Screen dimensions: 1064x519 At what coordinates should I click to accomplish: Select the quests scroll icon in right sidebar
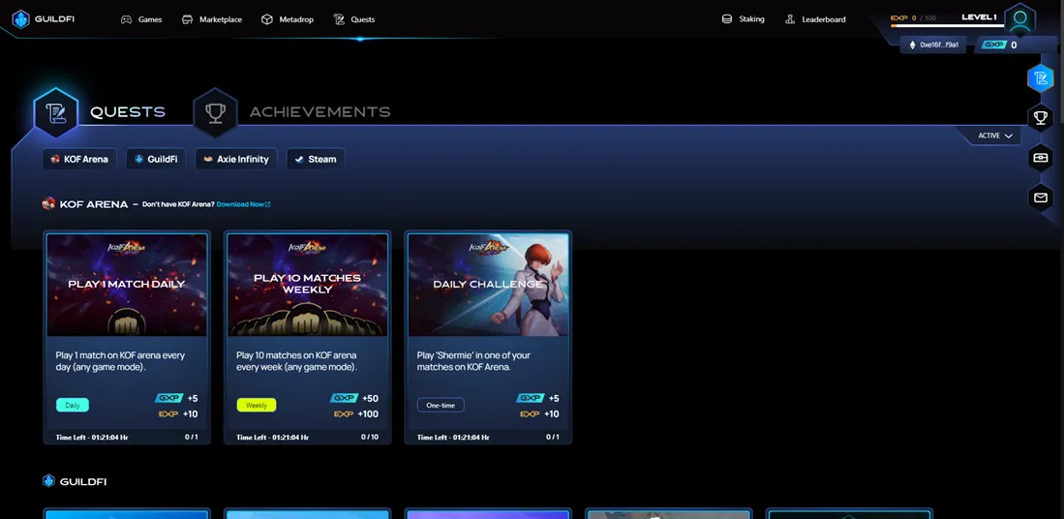click(x=1040, y=78)
